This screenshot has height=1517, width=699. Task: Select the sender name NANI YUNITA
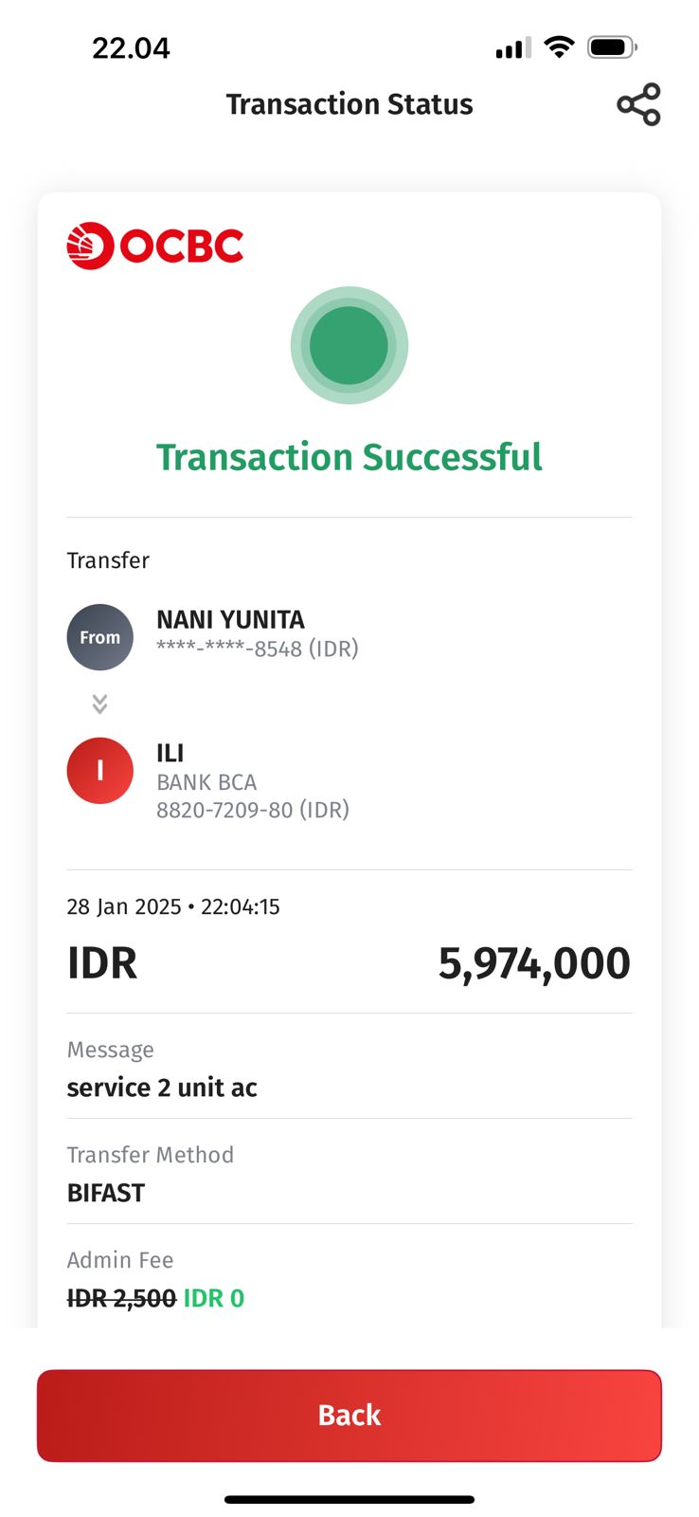[x=230, y=620]
